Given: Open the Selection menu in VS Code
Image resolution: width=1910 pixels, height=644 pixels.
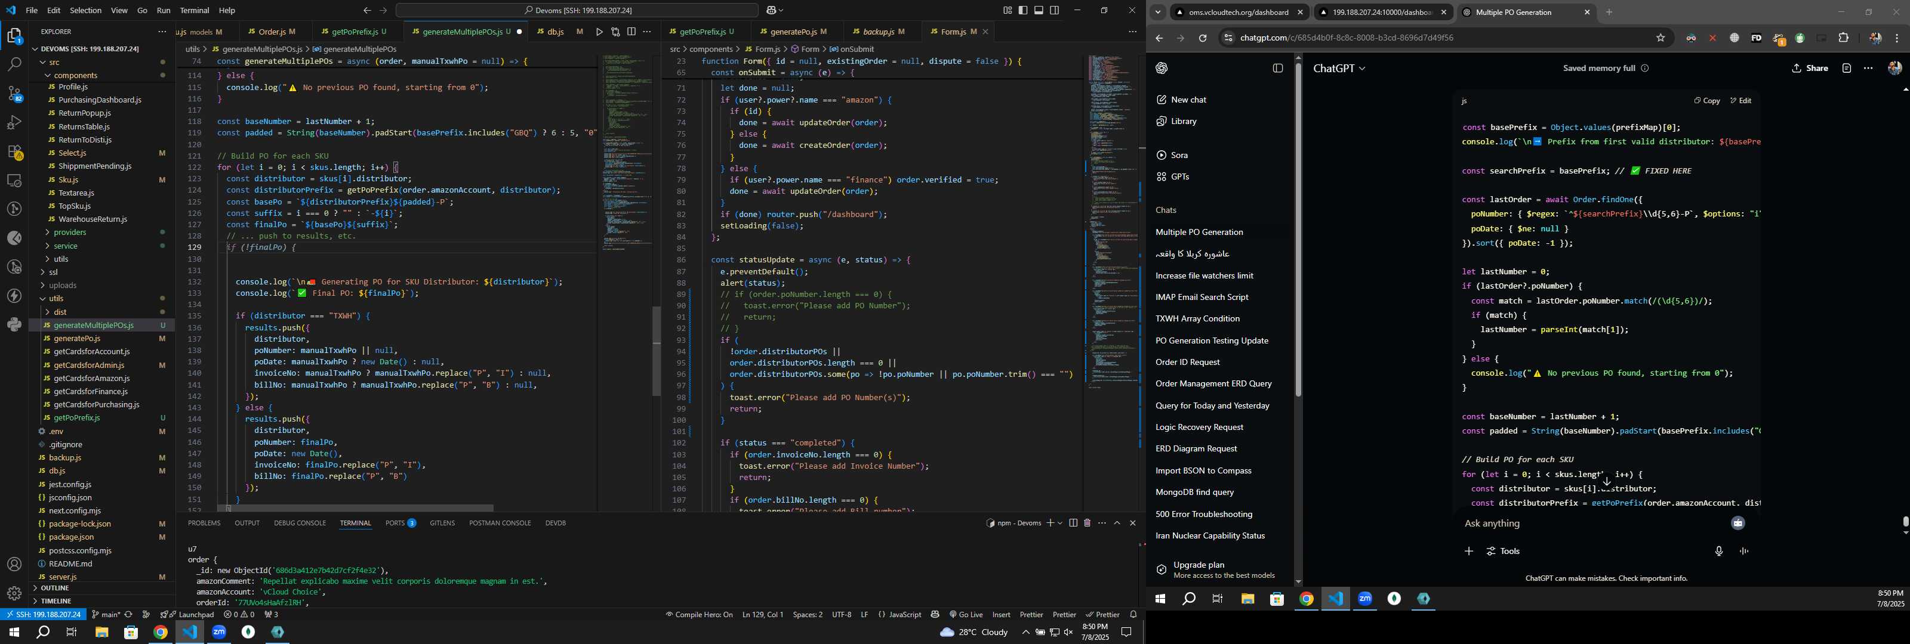Looking at the screenshot, I should [x=85, y=10].
